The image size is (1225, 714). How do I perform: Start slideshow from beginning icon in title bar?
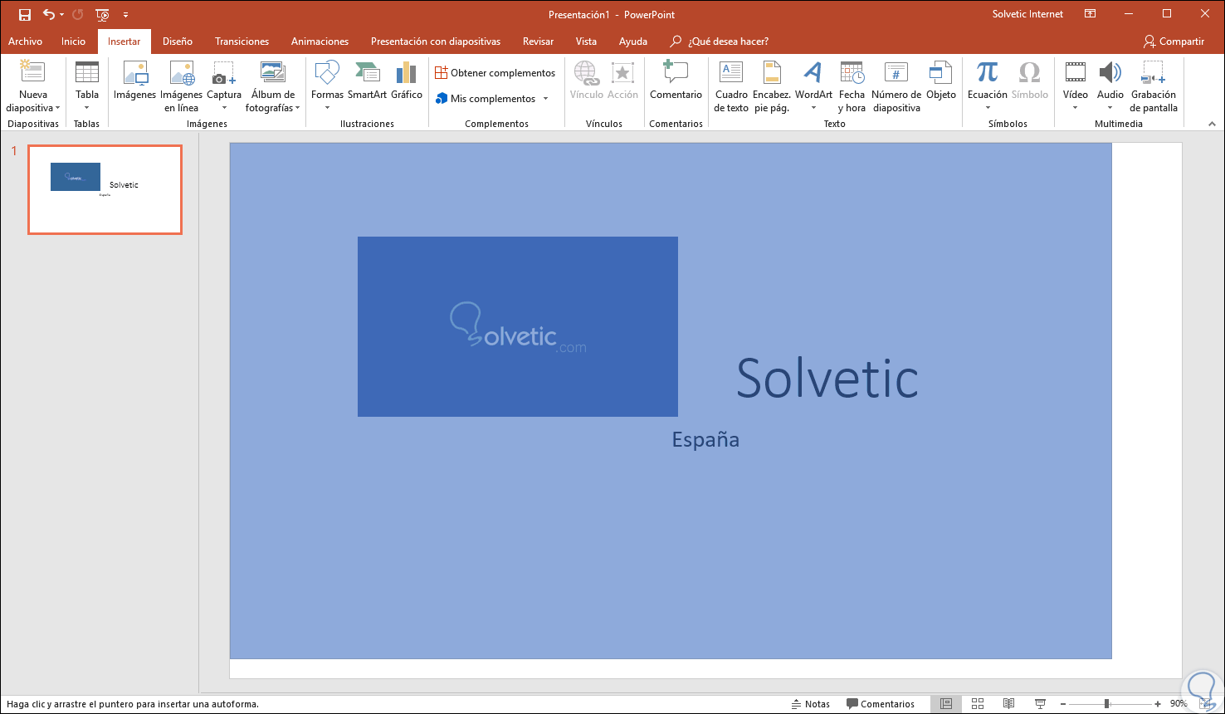tap(102, 14)
